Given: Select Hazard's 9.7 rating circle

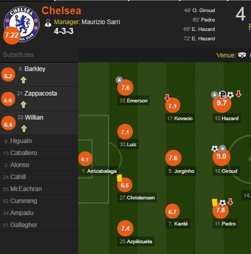Looking at the screenshot, I should pos(222,103).
